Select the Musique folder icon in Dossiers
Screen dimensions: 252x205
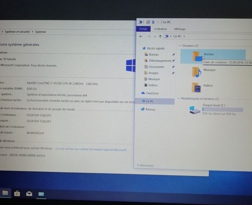[196, 72]
